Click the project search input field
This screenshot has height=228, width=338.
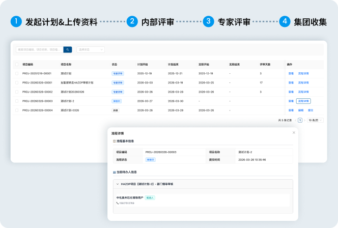click(x=39, y=49)
